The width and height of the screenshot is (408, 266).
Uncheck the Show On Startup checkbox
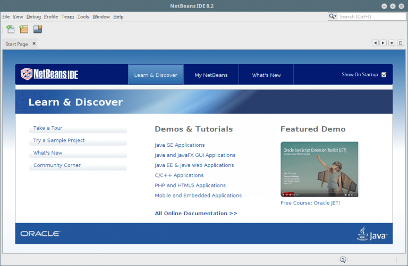coord(384,75)
